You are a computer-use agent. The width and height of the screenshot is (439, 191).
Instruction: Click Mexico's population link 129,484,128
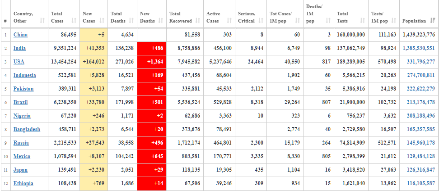click(421, 156)
